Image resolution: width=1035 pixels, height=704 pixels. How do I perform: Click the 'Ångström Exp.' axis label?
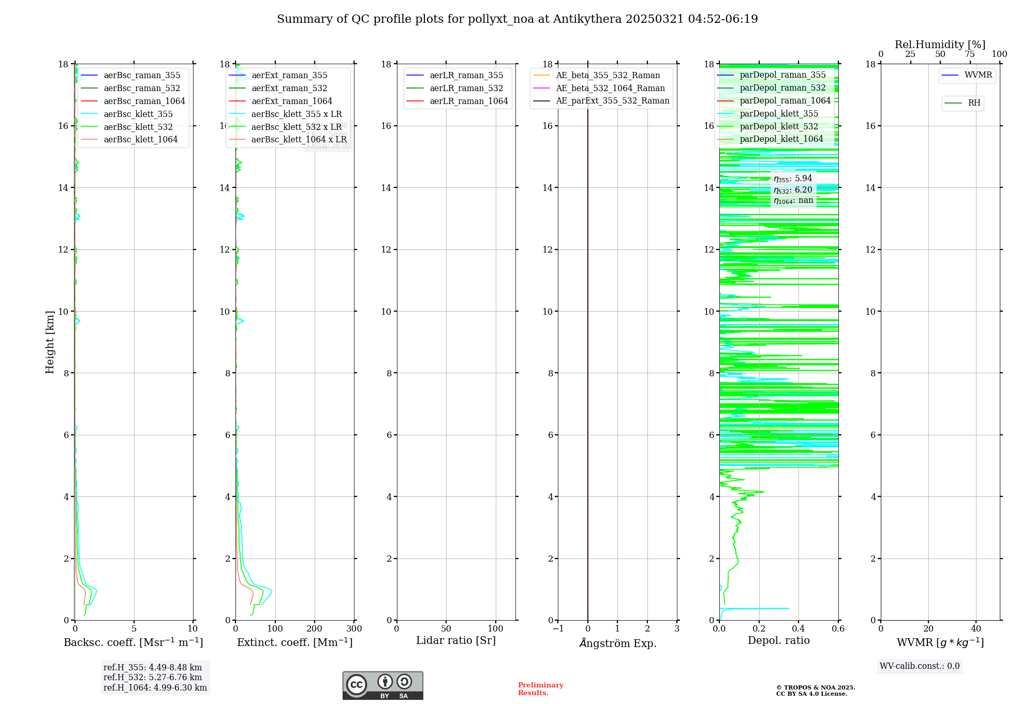coord(617,643)
